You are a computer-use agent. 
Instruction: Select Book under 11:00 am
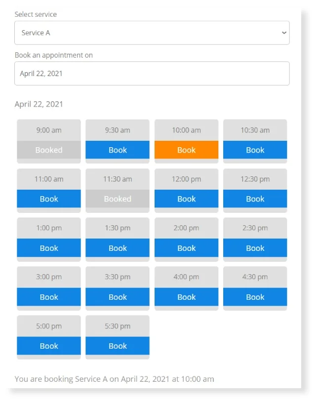[x=49, y=199]
